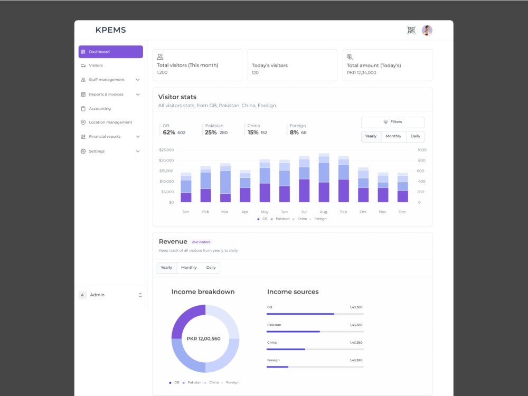Open the 240 visitors link

[x=200, y=241]
